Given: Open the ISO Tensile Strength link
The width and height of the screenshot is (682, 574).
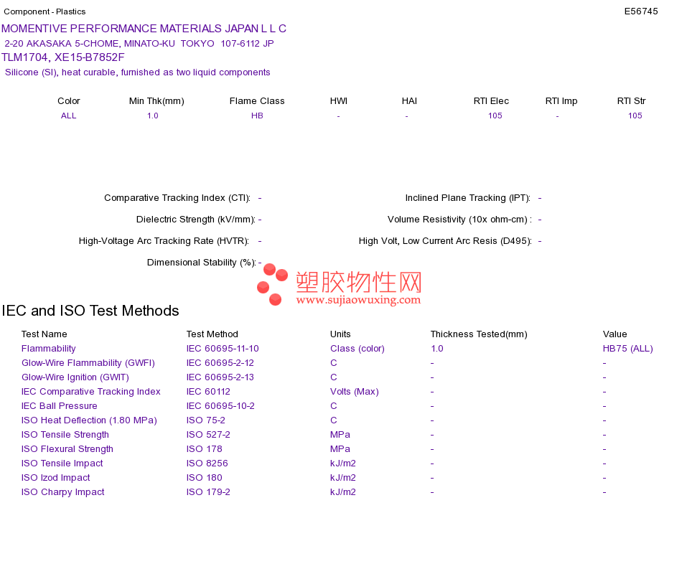Looking at the screenshot, I should coord(65,434).
